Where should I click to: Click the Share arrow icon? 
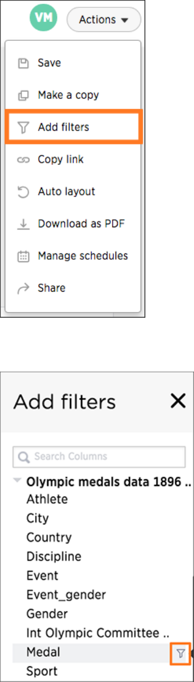(x=24, y=288)
